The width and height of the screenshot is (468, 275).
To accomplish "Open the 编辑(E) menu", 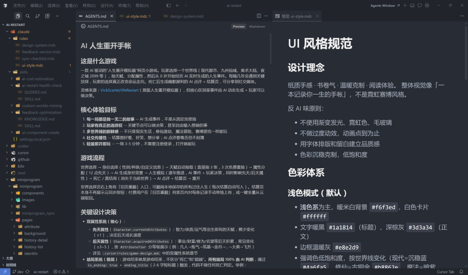I will 36,5.
